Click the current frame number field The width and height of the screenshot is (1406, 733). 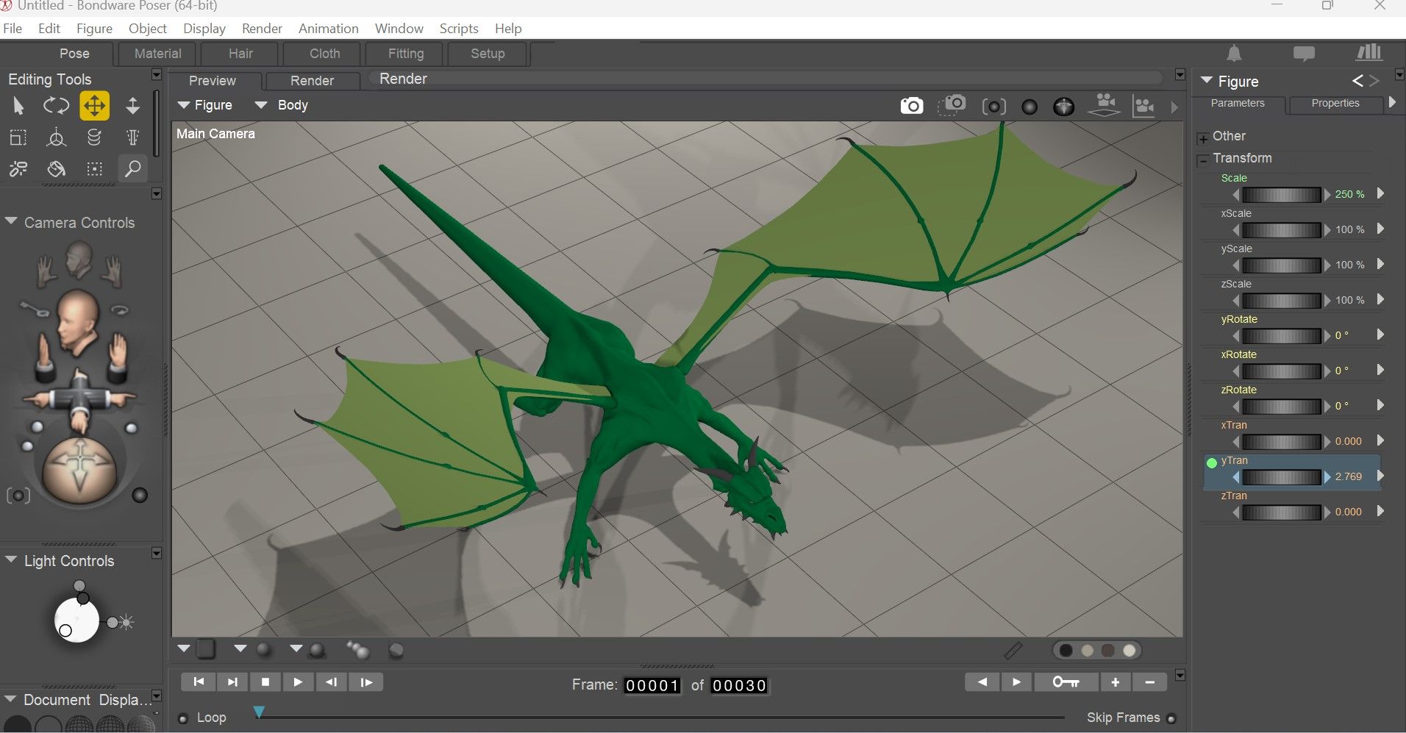(x=652, y=685)
